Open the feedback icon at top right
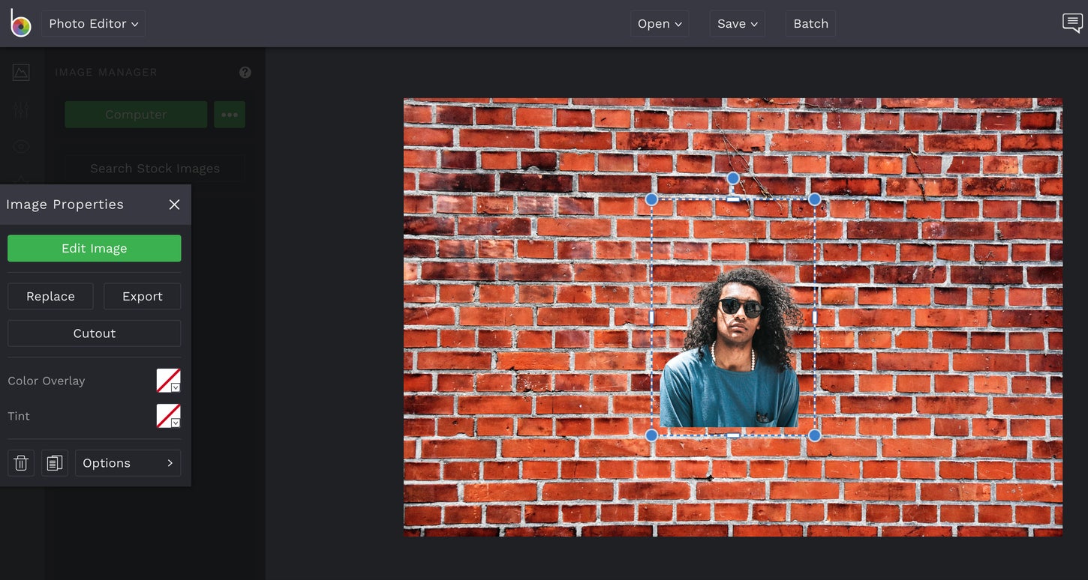This screenshot has width=1088, height=580. pyautogui.click(x=1071, y=23)
